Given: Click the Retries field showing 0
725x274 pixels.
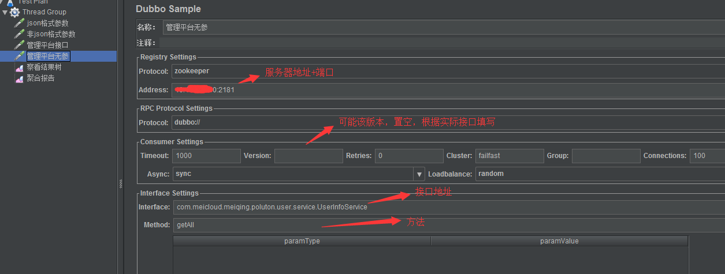Looking at the screenshot, I should [x=409, y=156].
